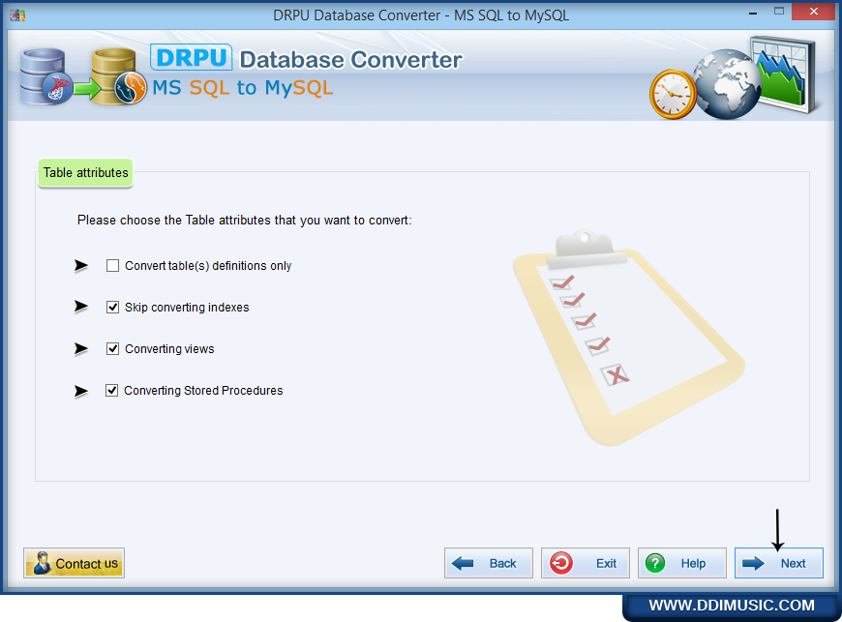
Task: Click the MS SQL blue database icon
Action: pos(46,76)
